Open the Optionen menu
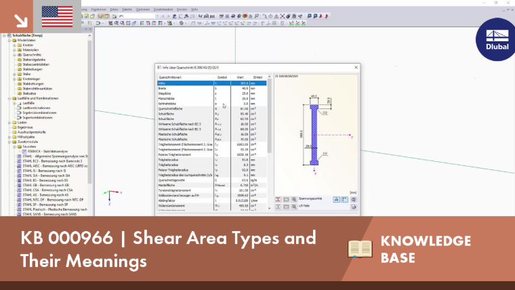This screenshot has height=290, width=515. tap(142, 9)
